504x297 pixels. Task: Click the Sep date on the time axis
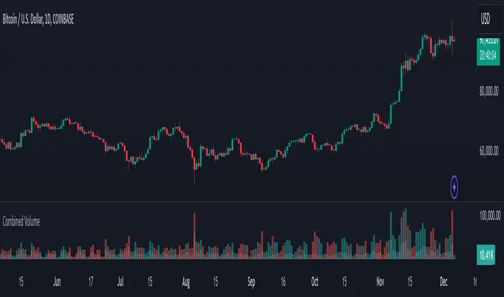pyautogui.click(x=251, y=281)
